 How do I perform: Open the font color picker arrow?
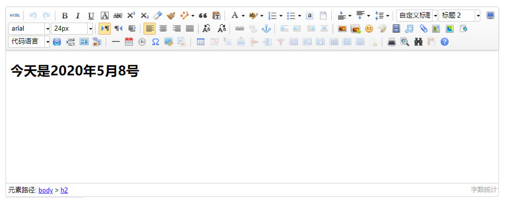click(243, 16)
